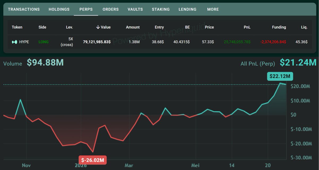Open the MORE tab menu
The height and width of the screenshot is (170, 319).
coord(213,9)
